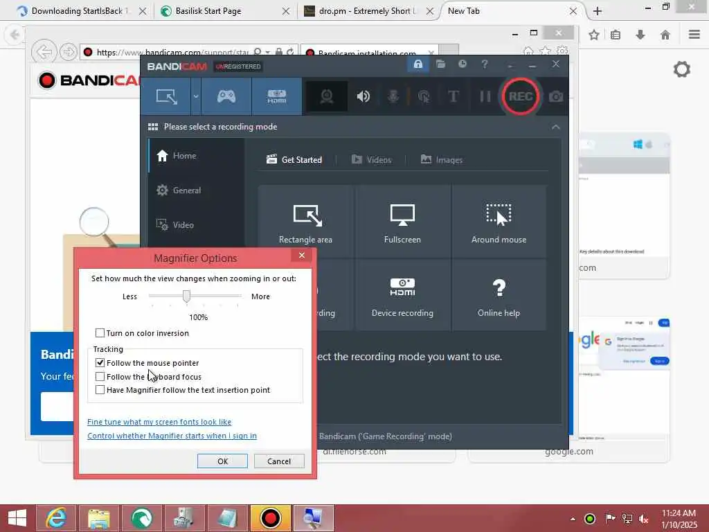
Task: Open new tab page settings gear
Action: click(682, 70)
